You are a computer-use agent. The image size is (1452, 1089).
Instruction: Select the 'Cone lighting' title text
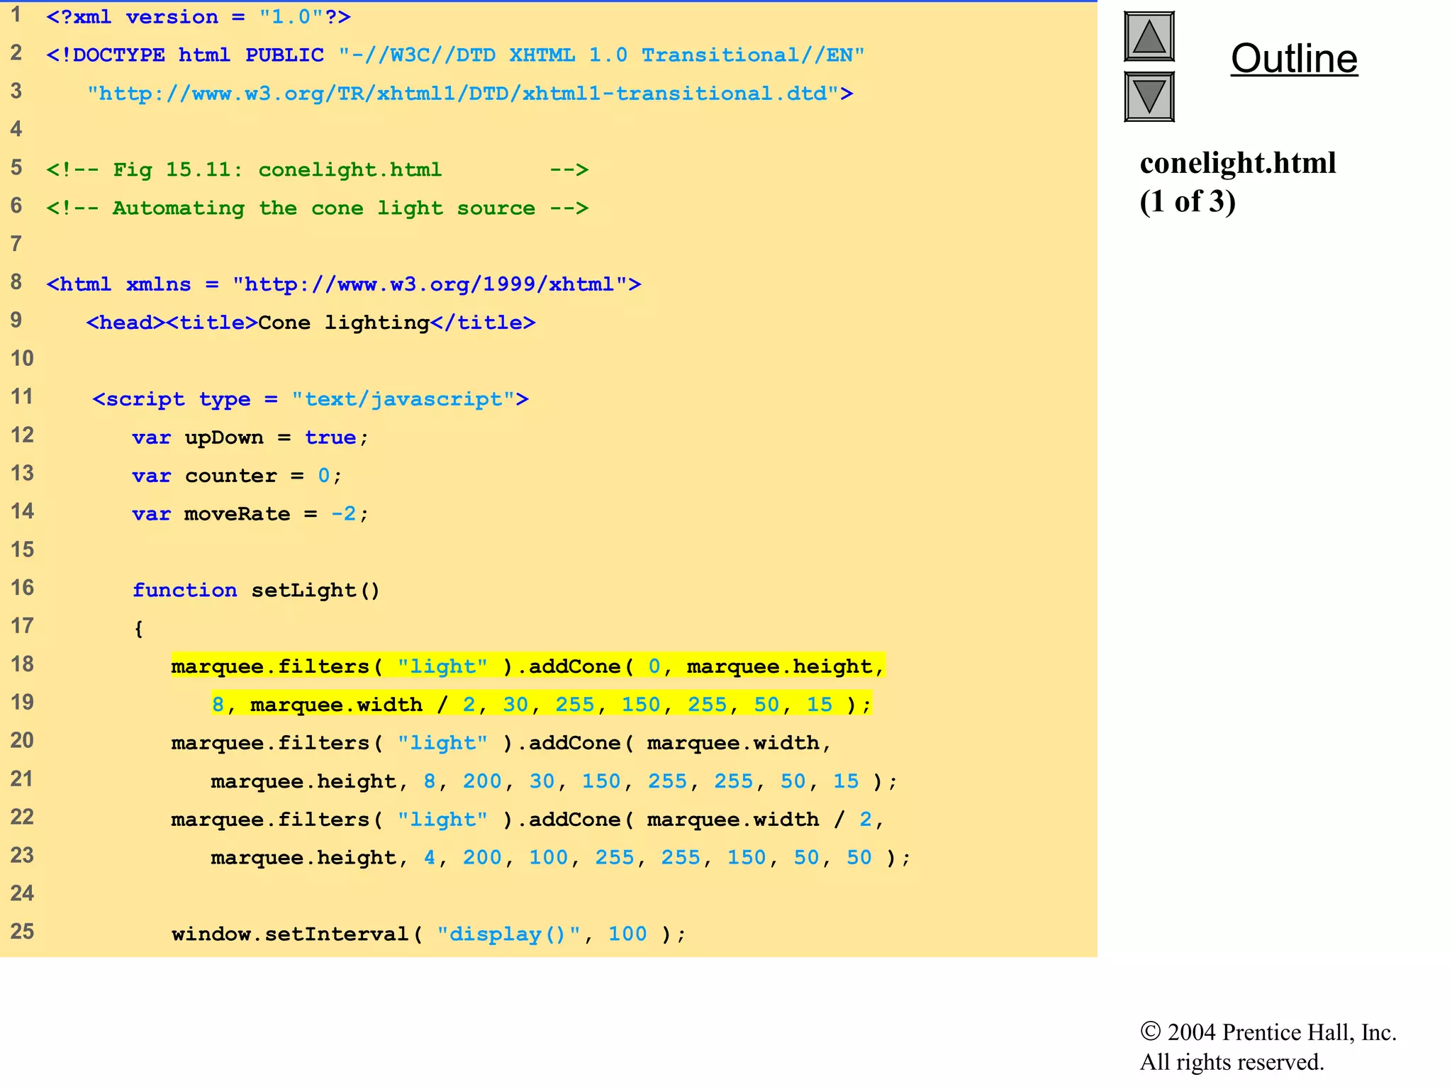[343, 323]
